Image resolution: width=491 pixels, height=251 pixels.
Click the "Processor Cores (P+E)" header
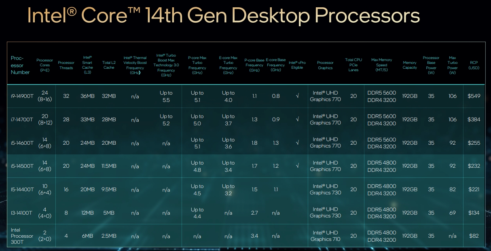pos(44,65)
